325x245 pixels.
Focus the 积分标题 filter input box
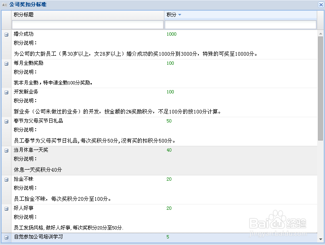[x=88, y=25]
